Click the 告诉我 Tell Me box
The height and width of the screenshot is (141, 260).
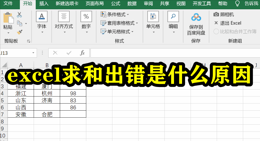click(251, 4)
